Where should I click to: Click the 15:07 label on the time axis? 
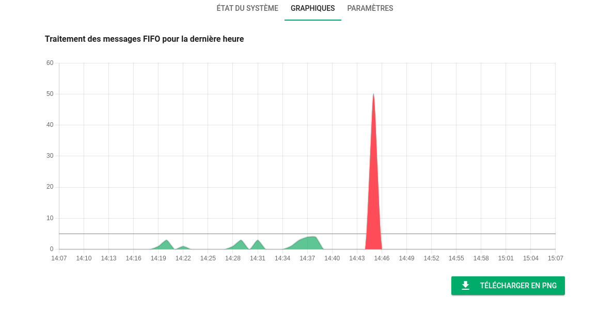(x=555, y=258)
